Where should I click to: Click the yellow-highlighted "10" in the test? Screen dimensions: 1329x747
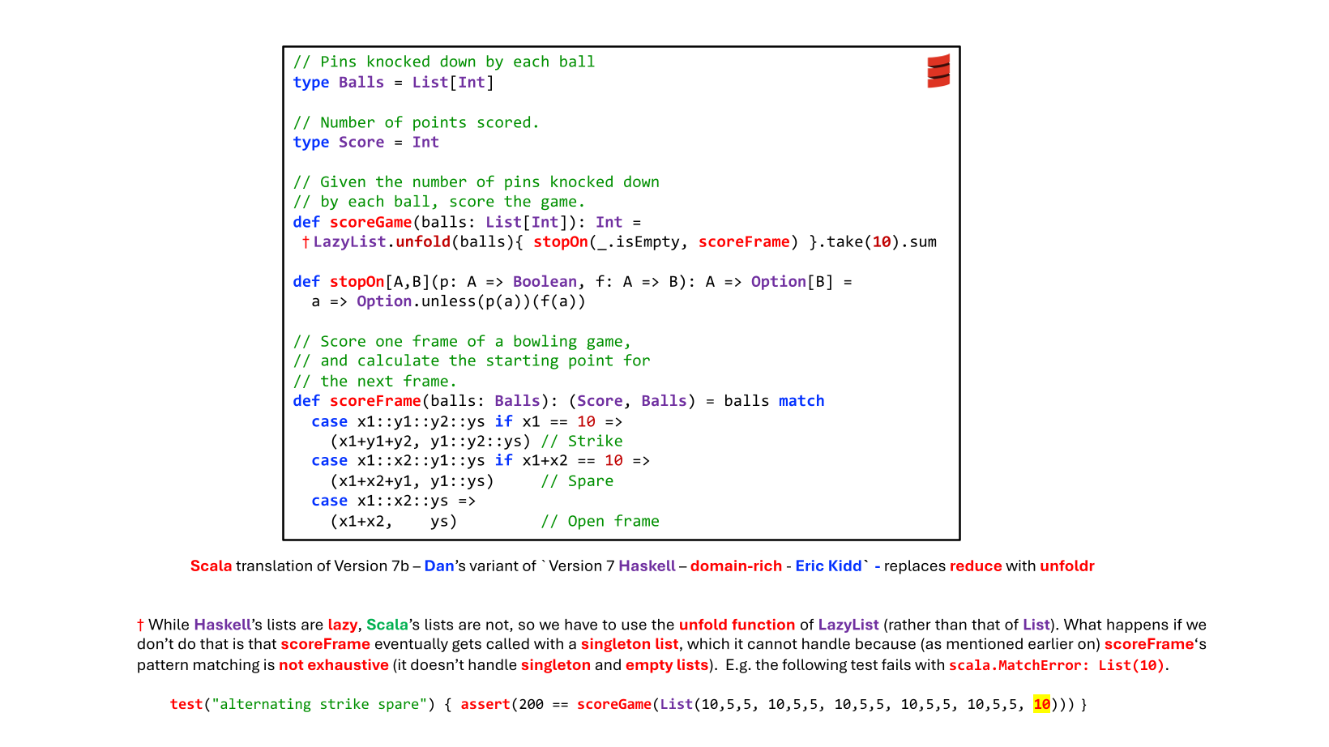(1042, 704)
